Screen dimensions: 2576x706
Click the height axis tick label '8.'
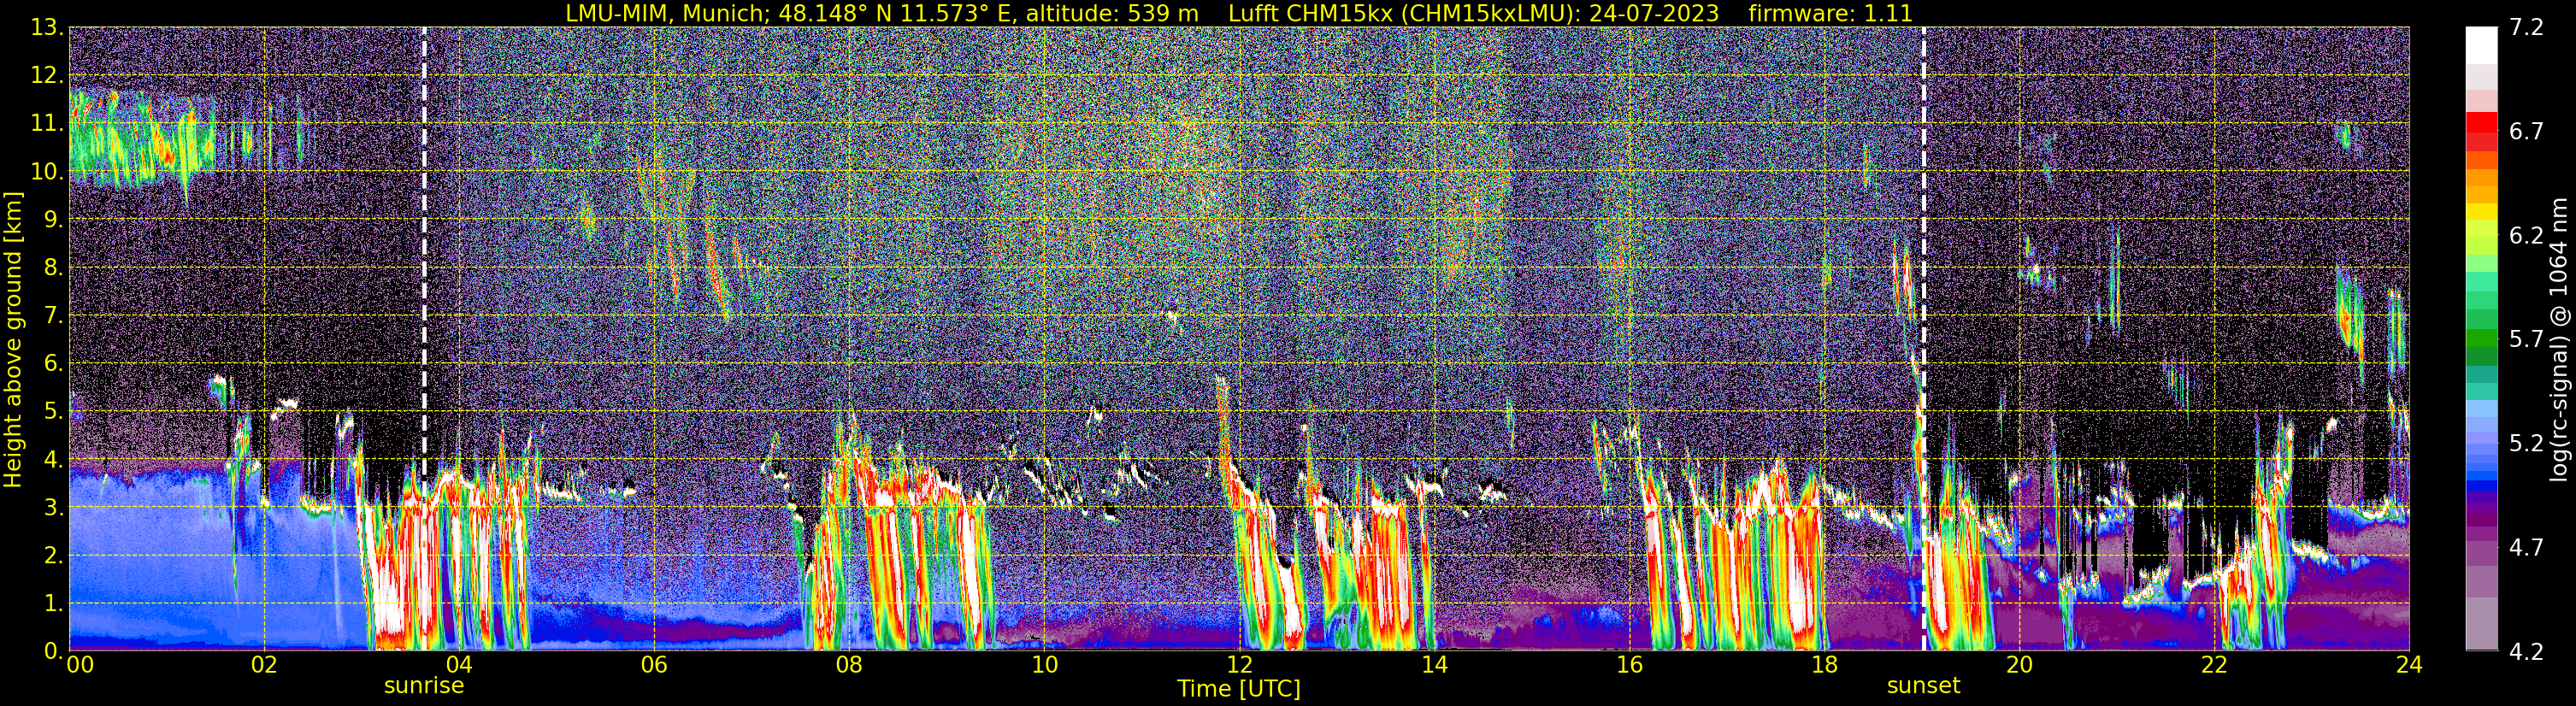click(x=54, y=267)
